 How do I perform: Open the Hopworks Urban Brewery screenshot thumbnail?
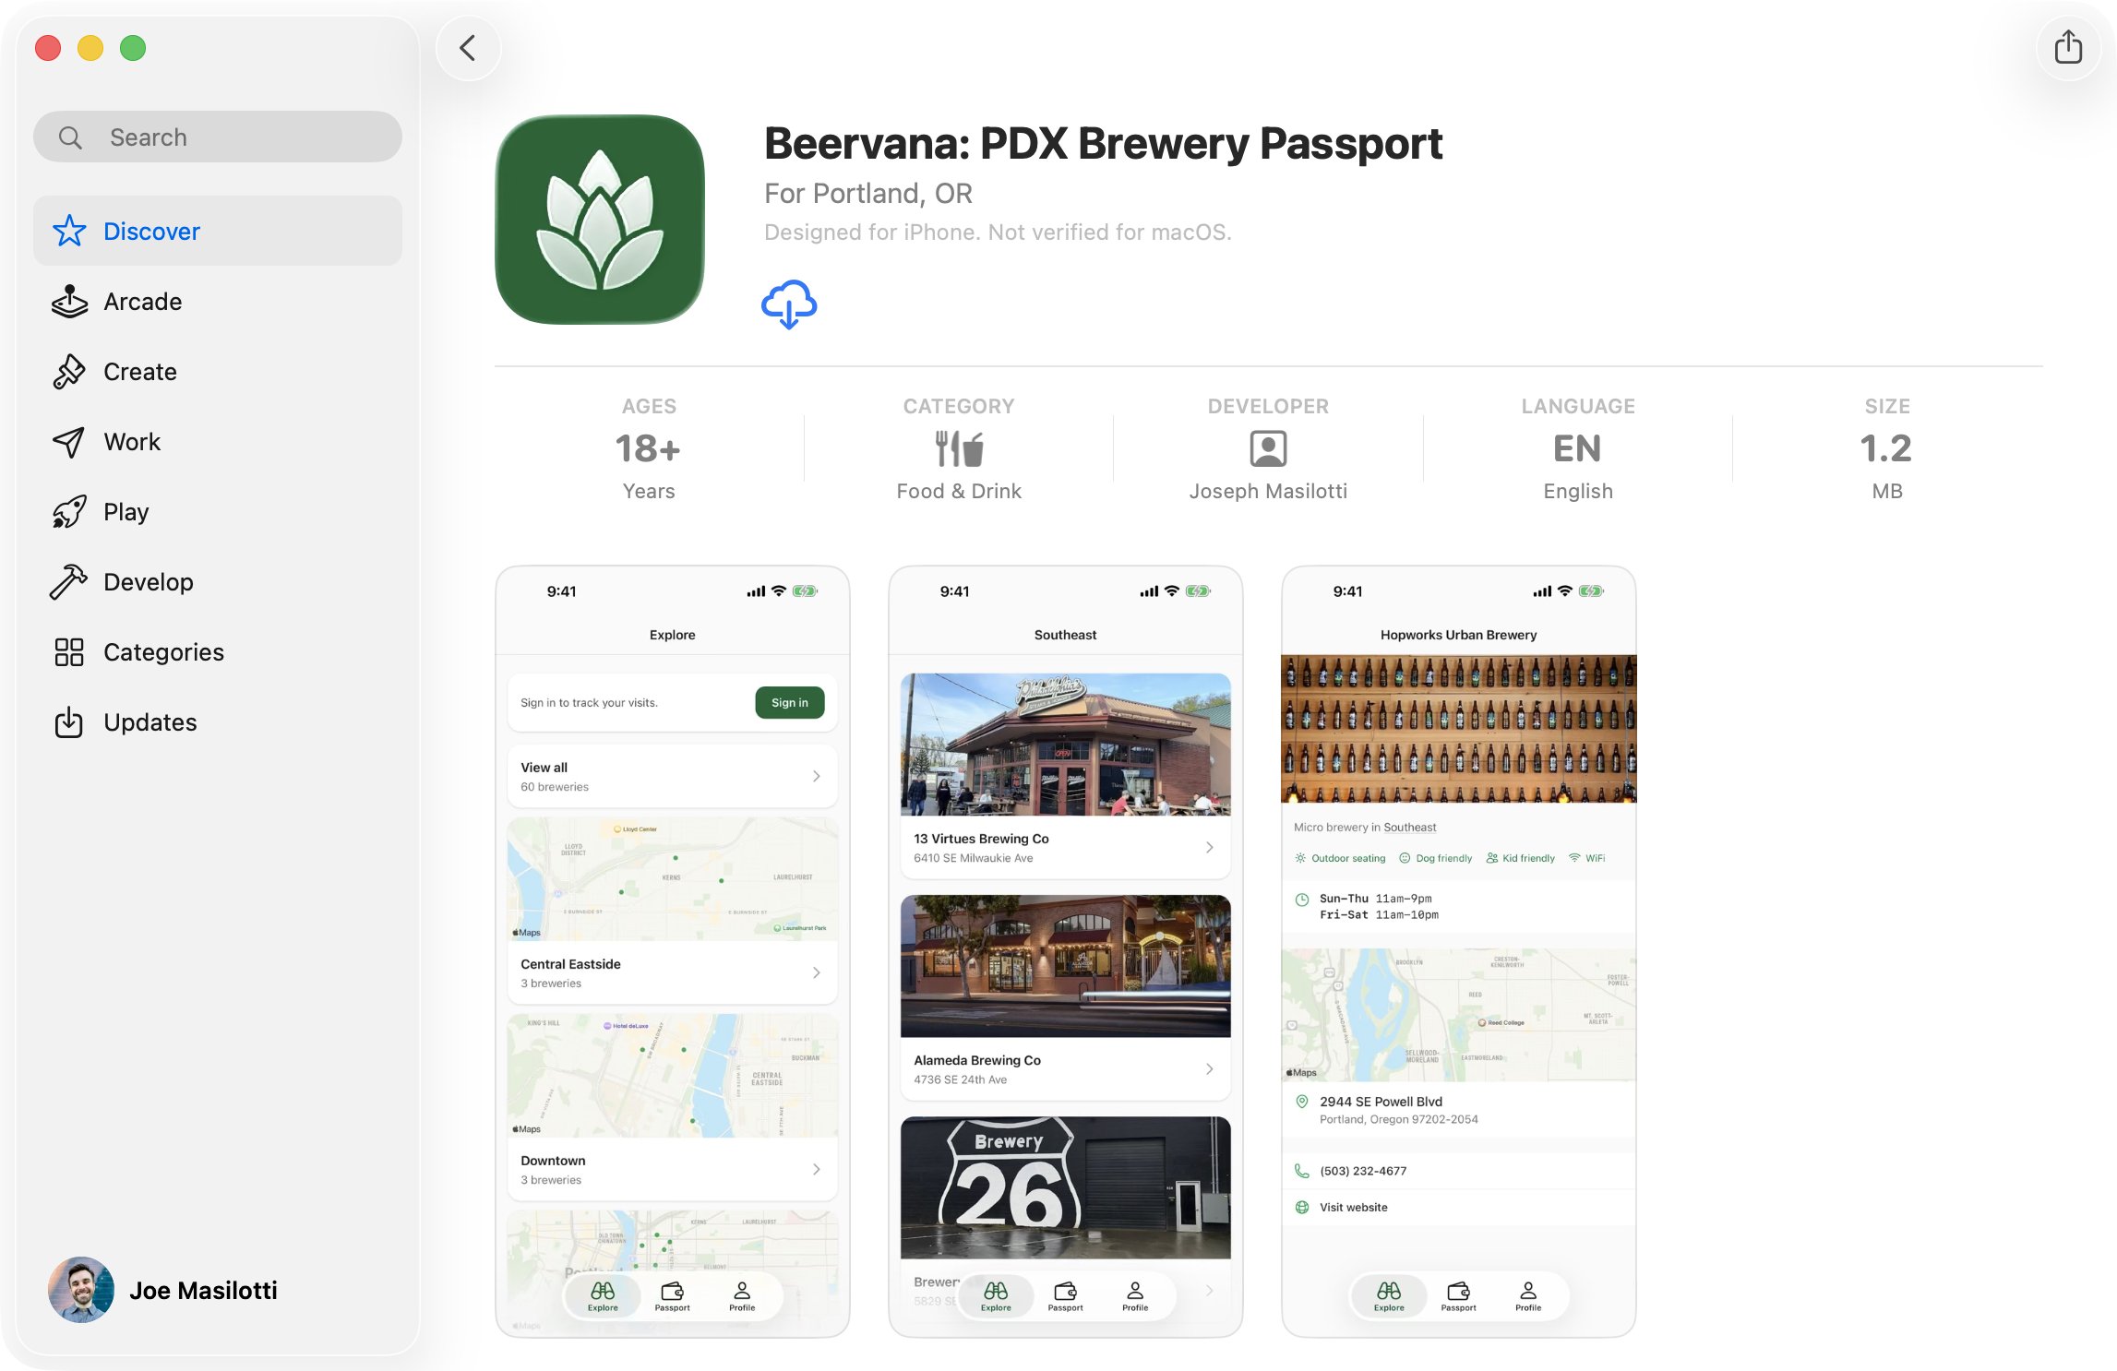[x=1459, y=951]
